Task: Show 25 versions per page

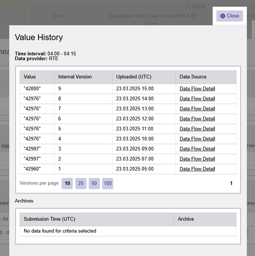Action: click(81, 183)
